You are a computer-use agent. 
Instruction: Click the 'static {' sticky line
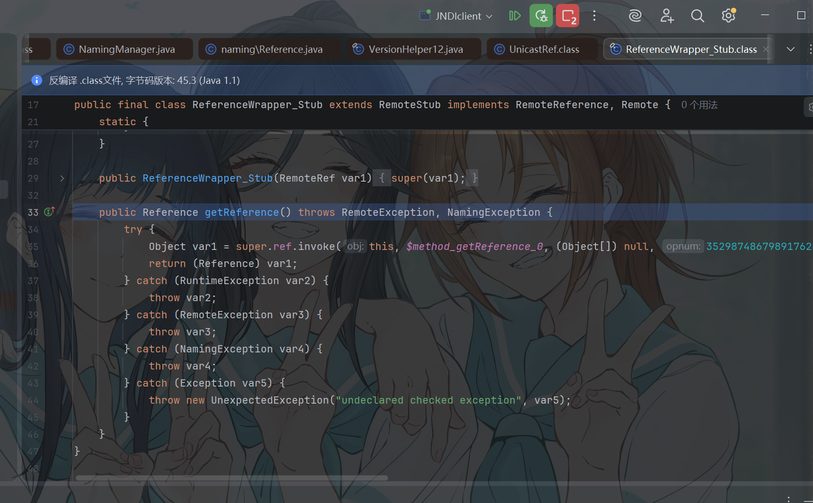point(123,122)
